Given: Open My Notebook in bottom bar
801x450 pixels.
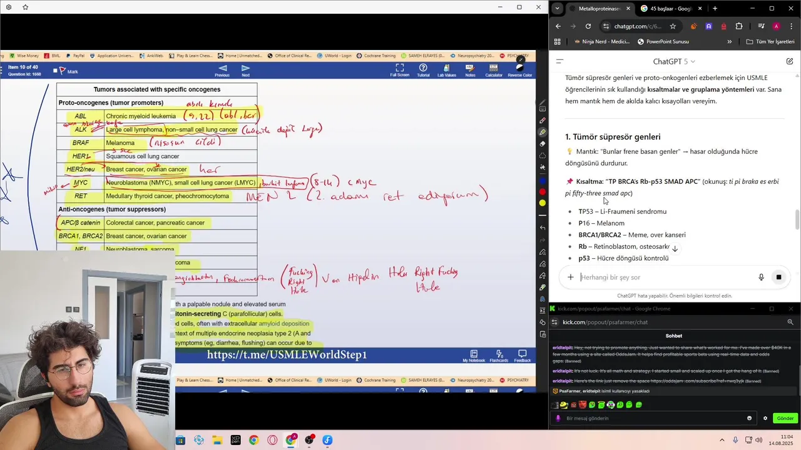Looking at the screenshot, I should point(474,356).
